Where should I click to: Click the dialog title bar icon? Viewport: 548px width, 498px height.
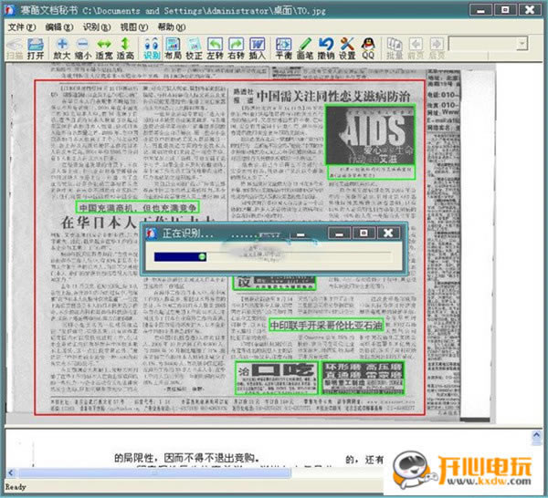152,233
